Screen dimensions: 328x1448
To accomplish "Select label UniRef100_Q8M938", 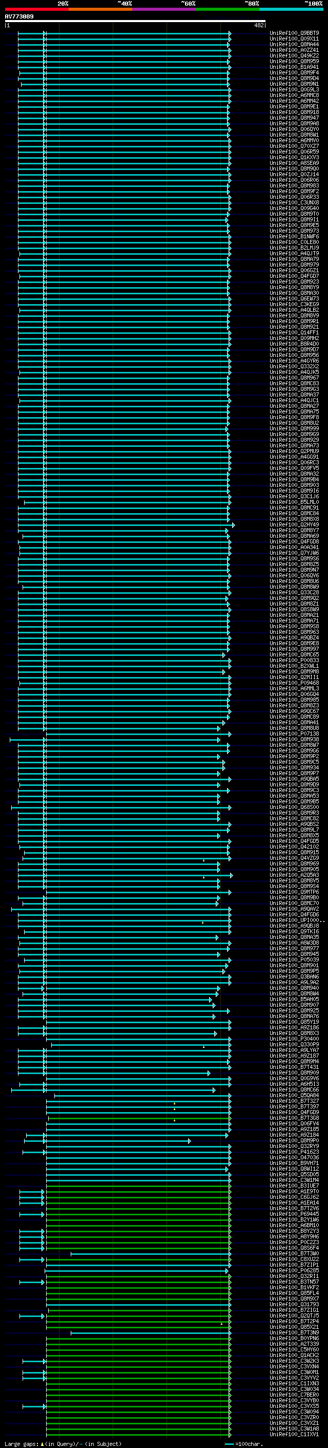I will click(x=294, y=739).
